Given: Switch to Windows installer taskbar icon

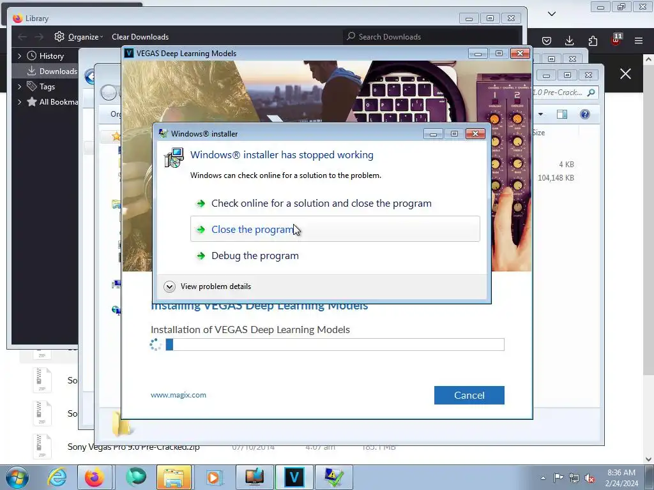Looking at the screenshot, I should (x=333, y=477).
